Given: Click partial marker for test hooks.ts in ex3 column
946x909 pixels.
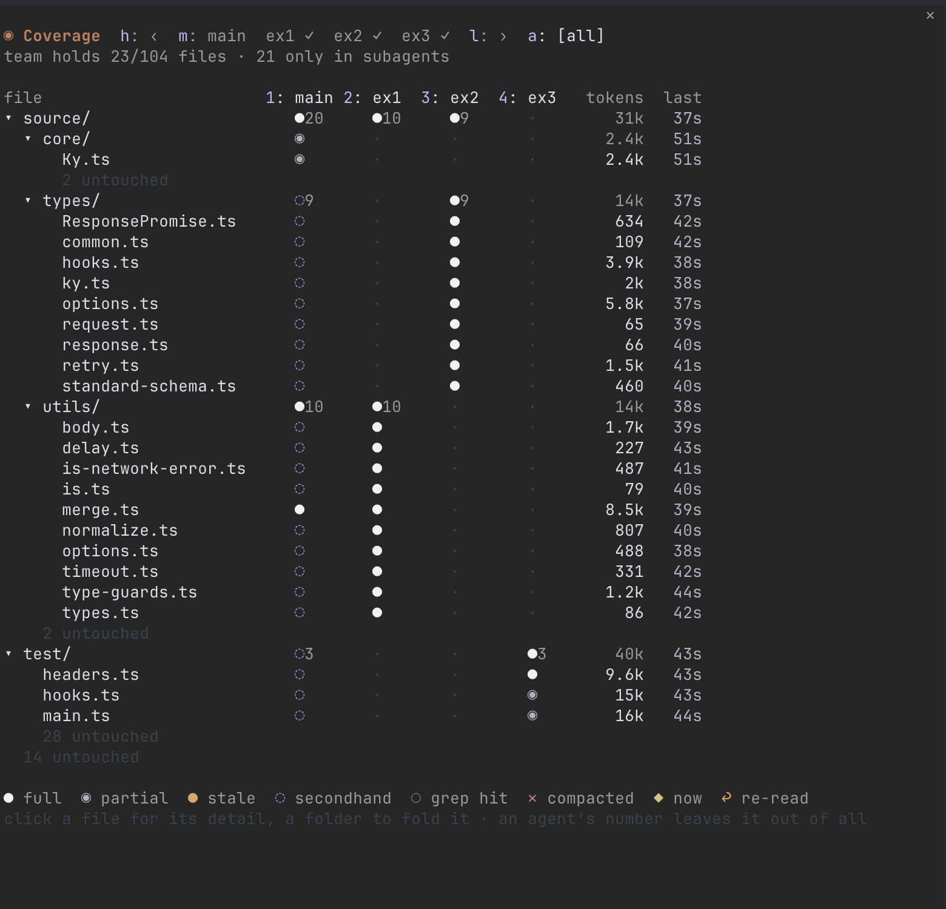Looking at the screenshot, I should [x=532, y=695].
